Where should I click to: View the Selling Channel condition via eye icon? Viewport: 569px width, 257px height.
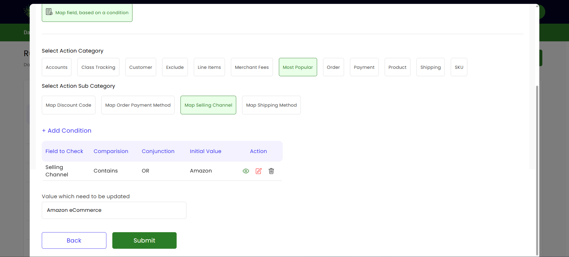click(246, 171)
